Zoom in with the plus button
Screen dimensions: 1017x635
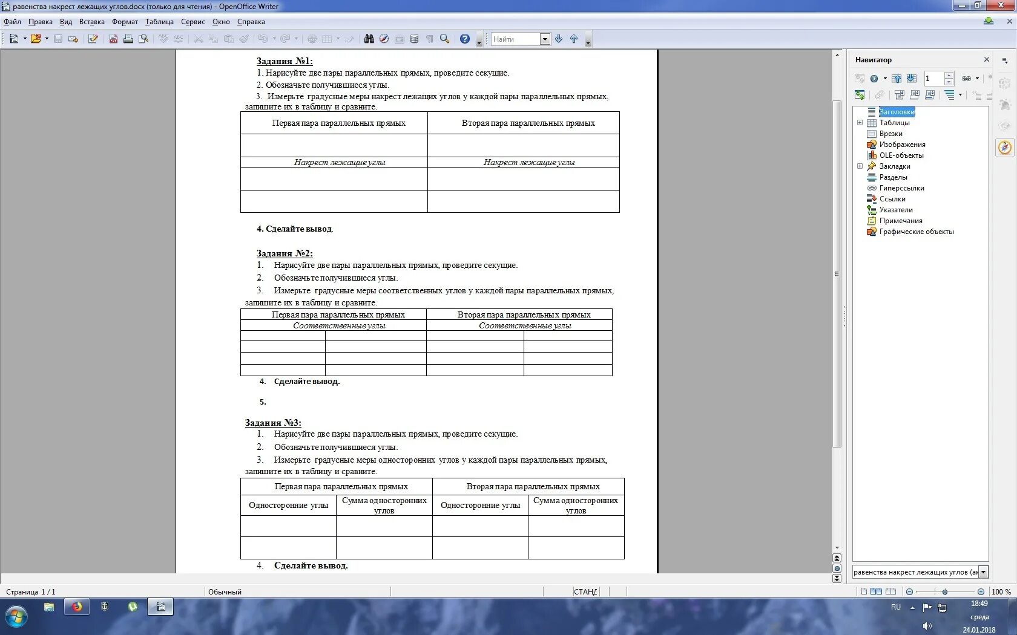[x=981, y=591]
